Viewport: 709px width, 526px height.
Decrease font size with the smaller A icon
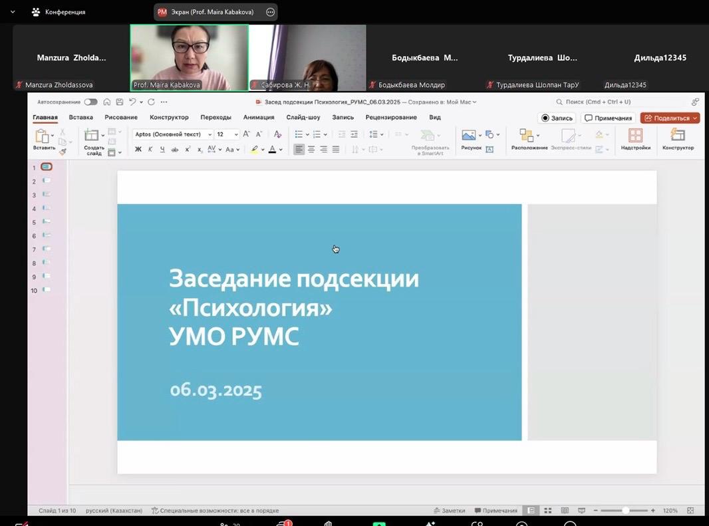(x=259, y=134)
